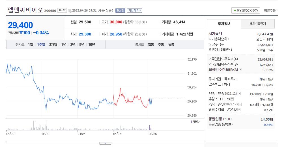Click the help icon next to PBR BPS(2022.12)

tap(240, 104)
